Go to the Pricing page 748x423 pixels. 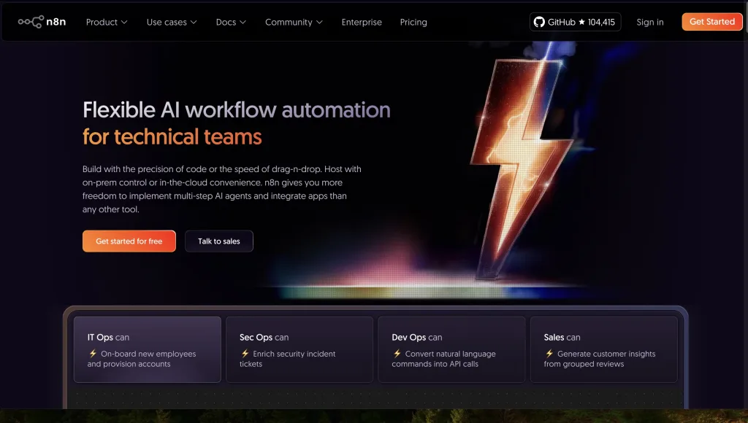pyautogui.click(x=413, y=22)
